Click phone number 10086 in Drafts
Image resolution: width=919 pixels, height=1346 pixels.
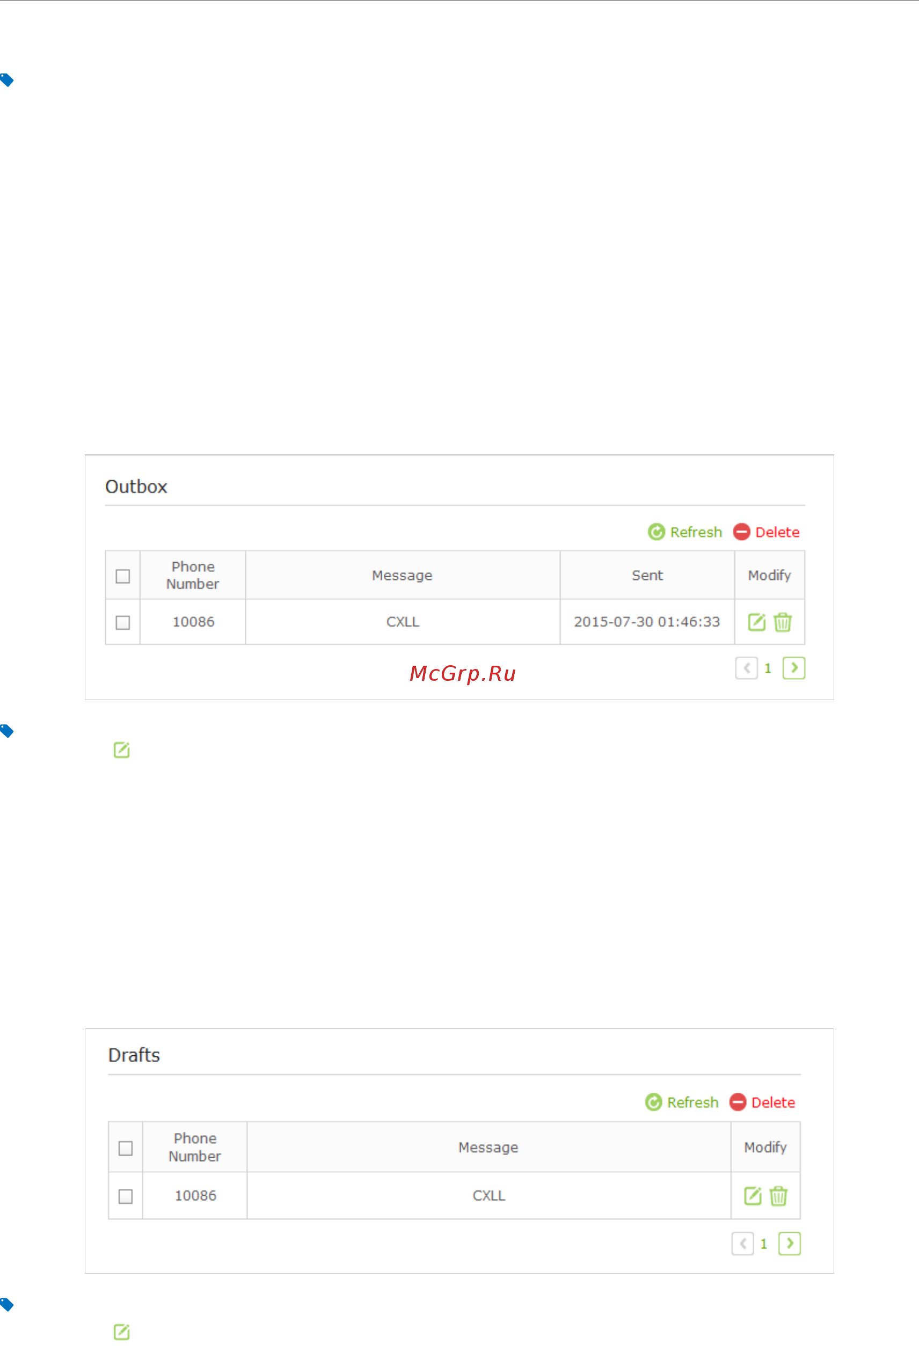196,1195
